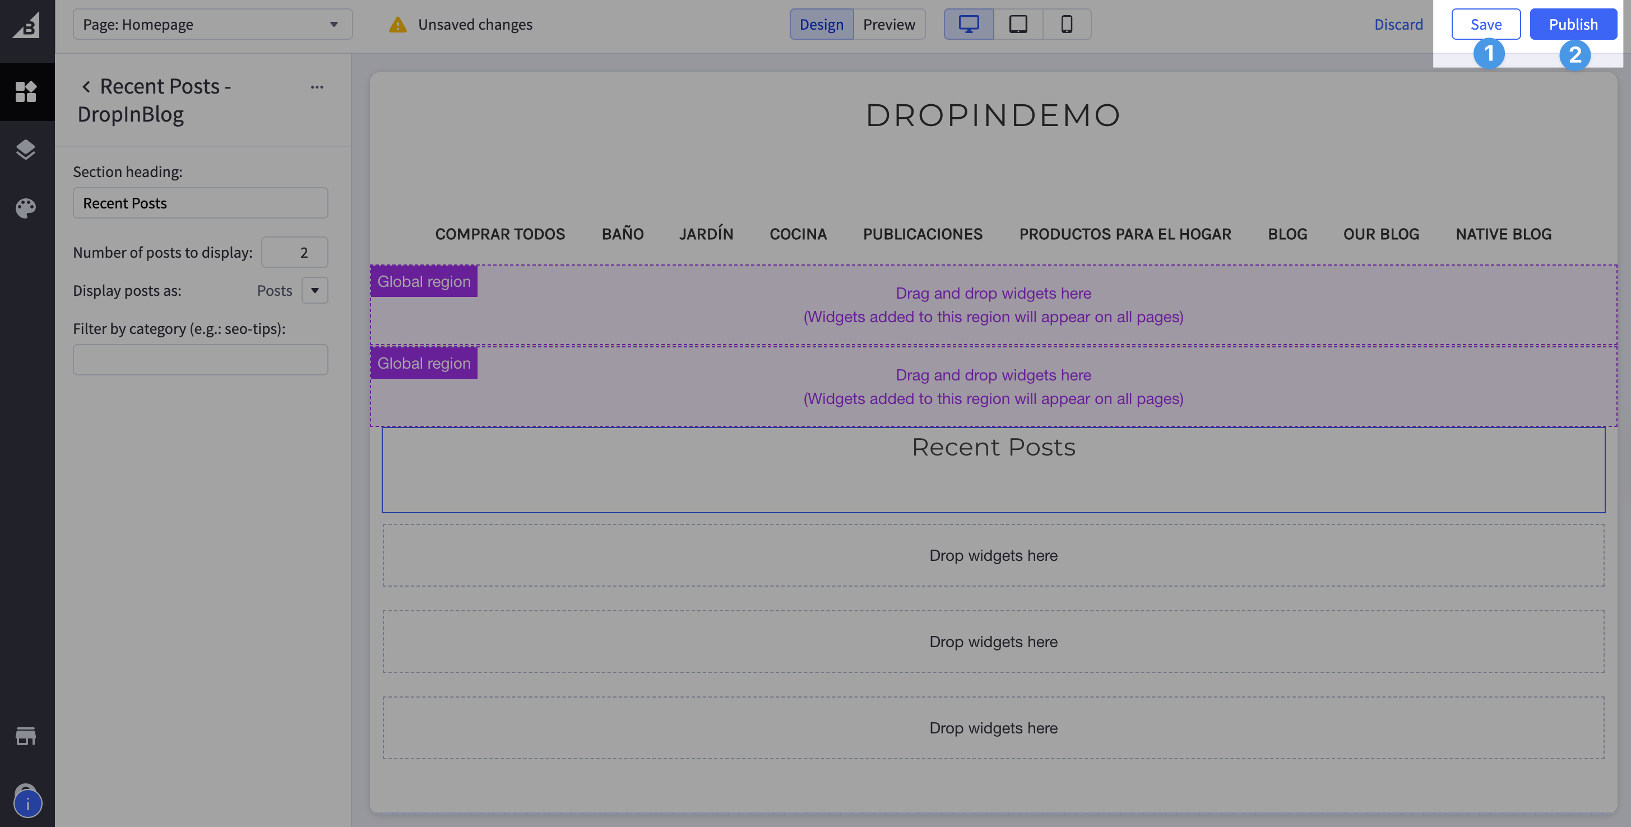Click the Unsaved changes warning icon
1631x827 pixels.
(x=397, y=25)
